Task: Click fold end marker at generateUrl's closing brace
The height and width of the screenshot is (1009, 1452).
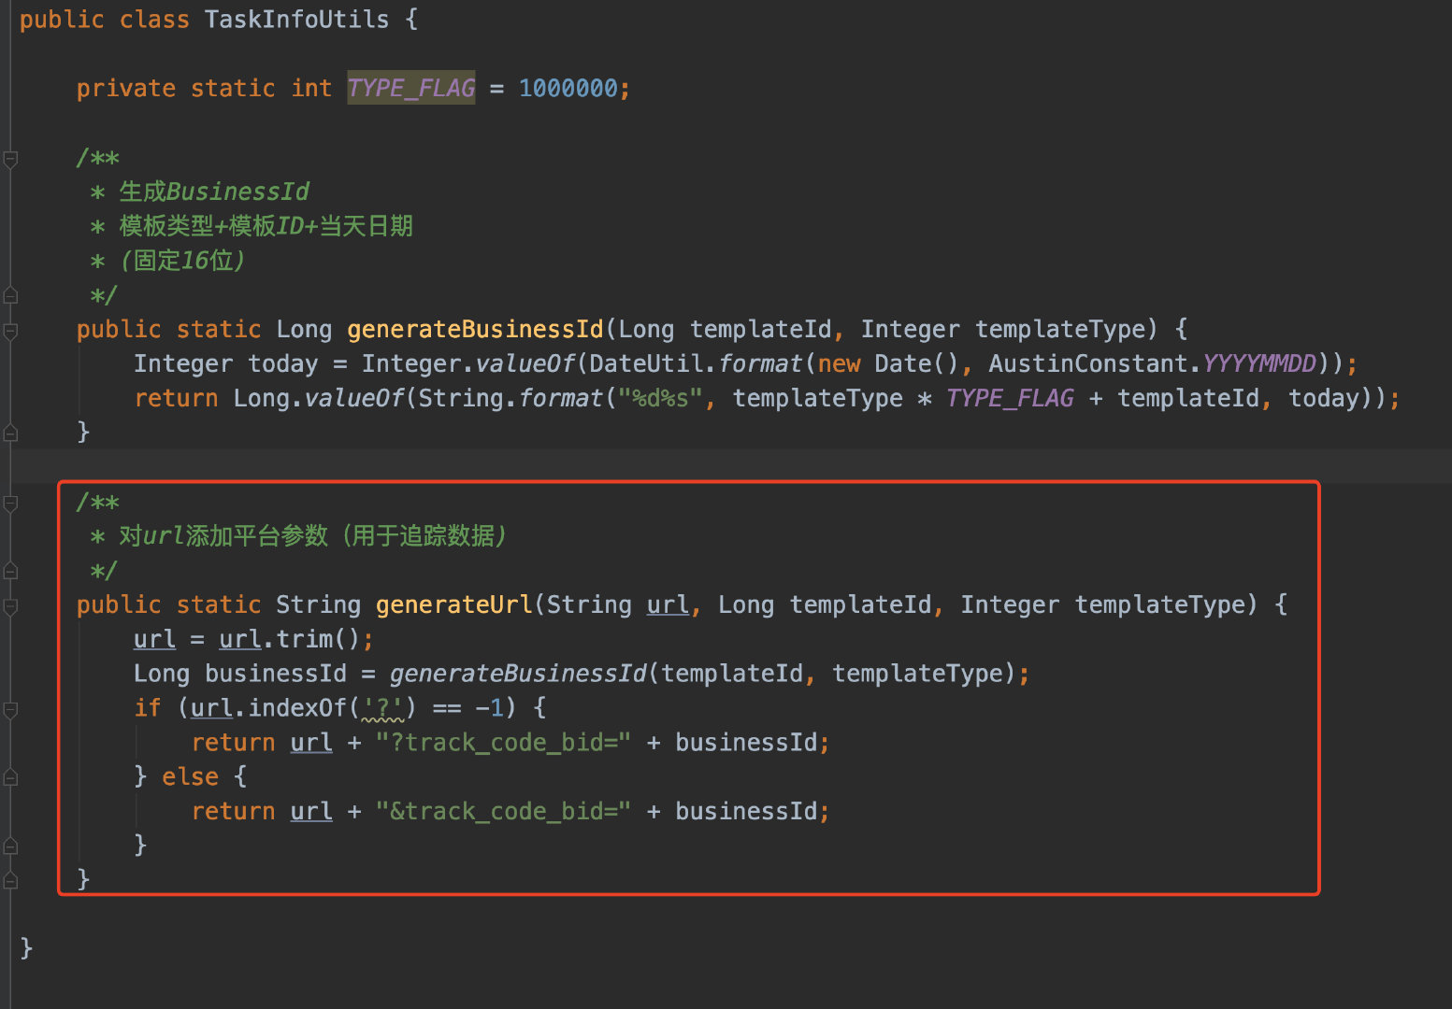Action: [x=10, y=881]
